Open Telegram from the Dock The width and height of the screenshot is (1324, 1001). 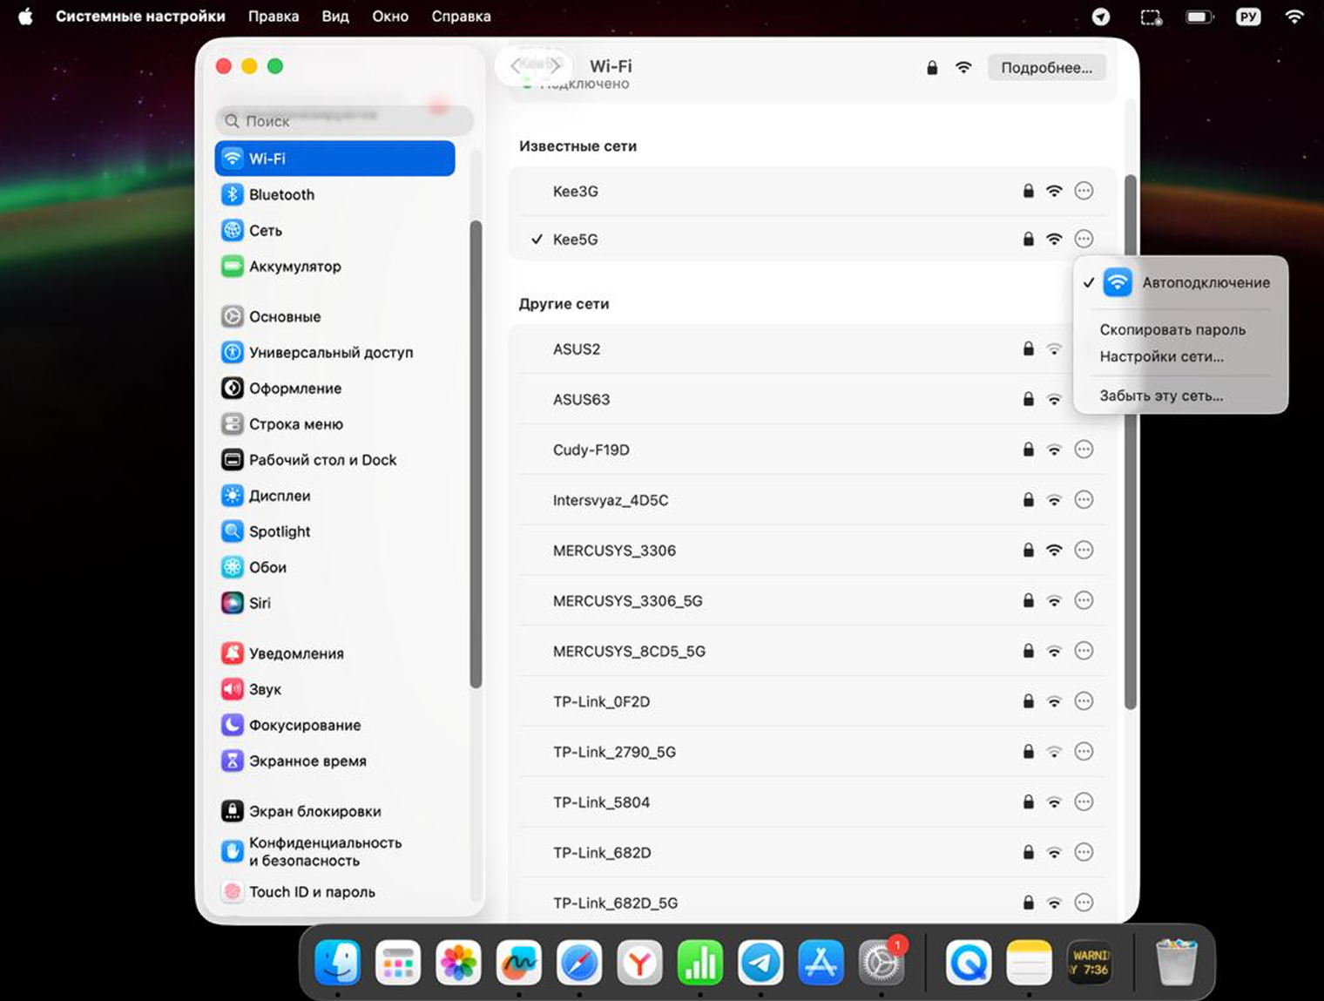coord(760,963)
